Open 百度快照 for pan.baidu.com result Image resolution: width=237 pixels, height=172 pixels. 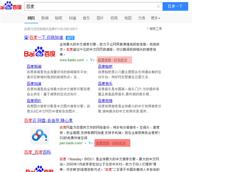pos(103,143)
